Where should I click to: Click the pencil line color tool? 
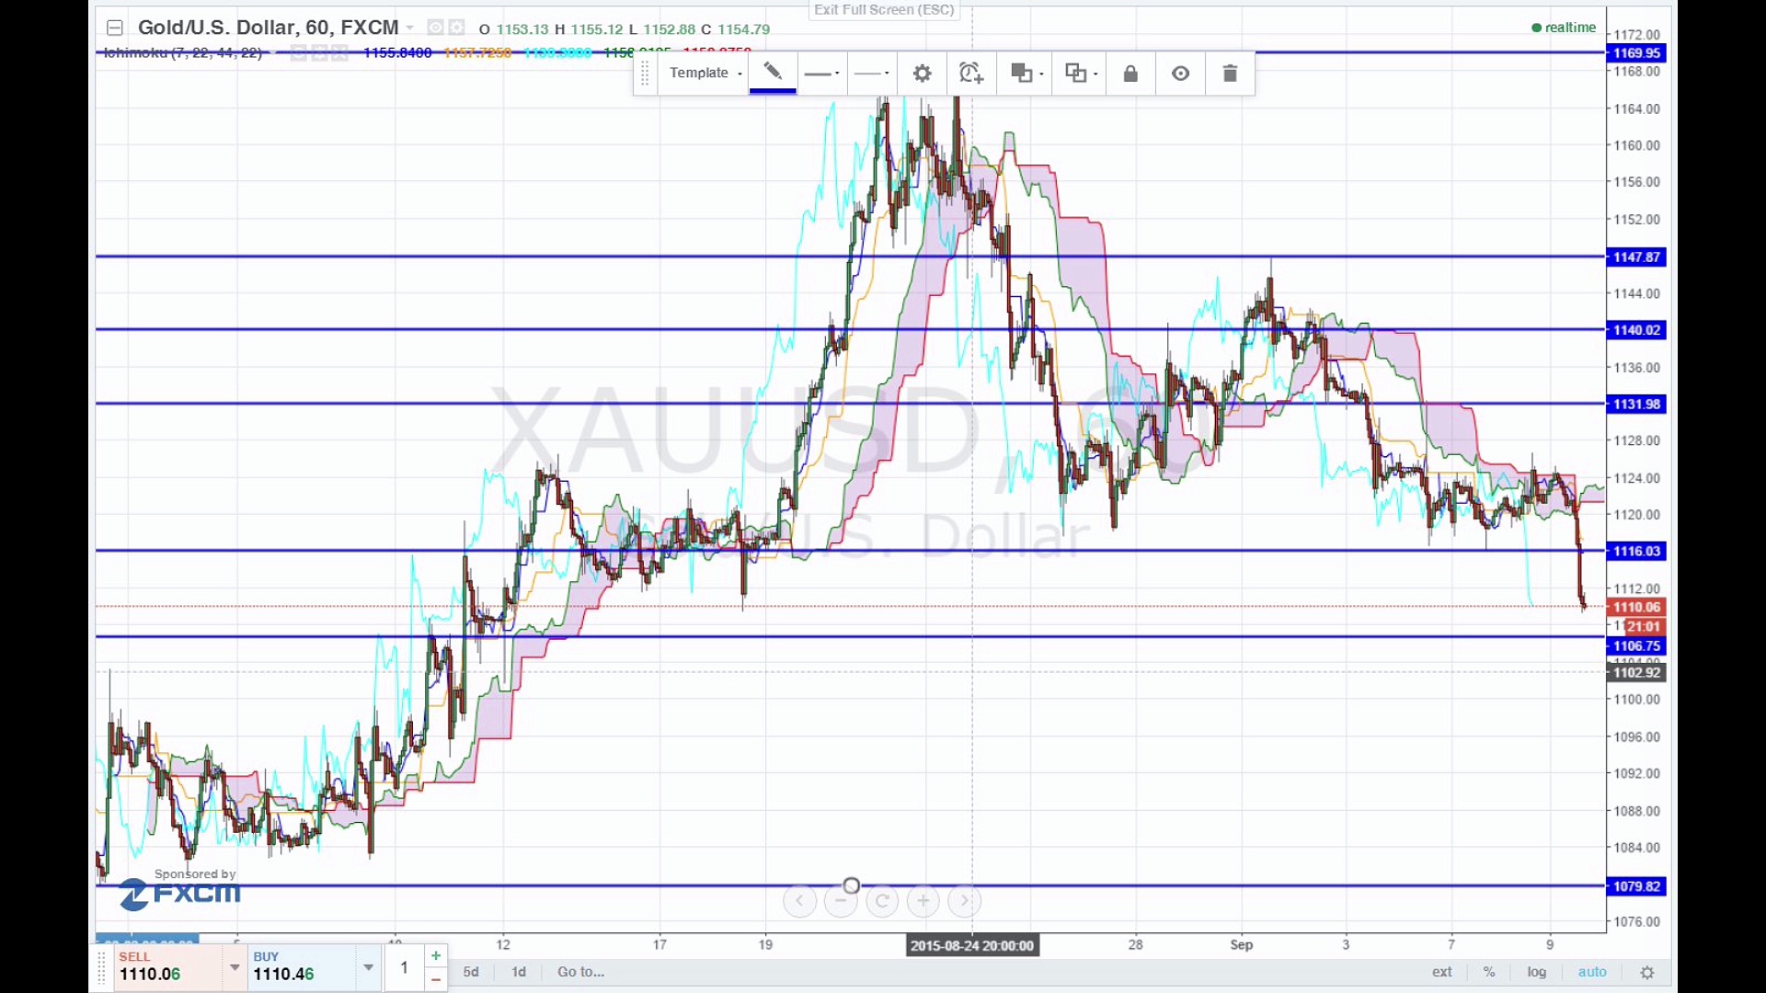(773, 73)
